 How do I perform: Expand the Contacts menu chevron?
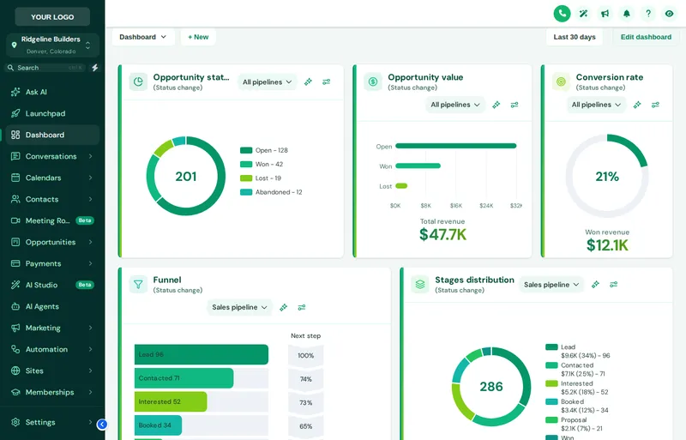click(91, 199)
